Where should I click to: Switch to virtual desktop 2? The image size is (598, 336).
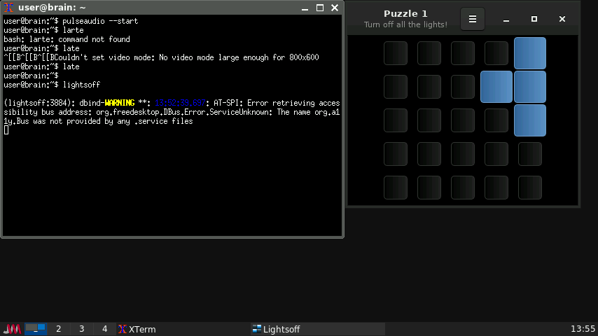[58, 329]
